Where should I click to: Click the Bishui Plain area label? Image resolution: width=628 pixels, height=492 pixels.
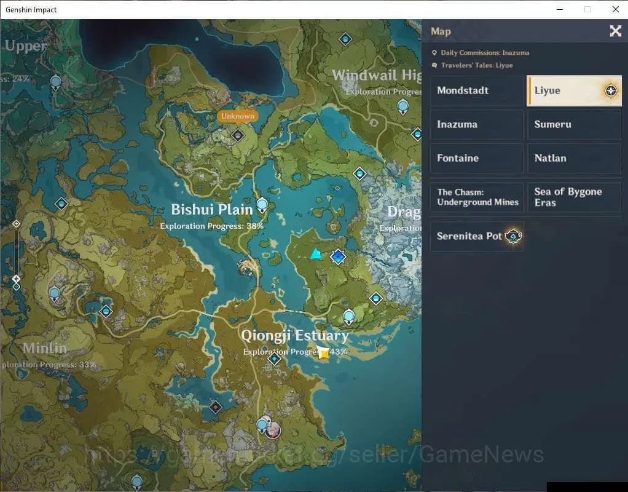pyautogui.click(x=212, y=209)
